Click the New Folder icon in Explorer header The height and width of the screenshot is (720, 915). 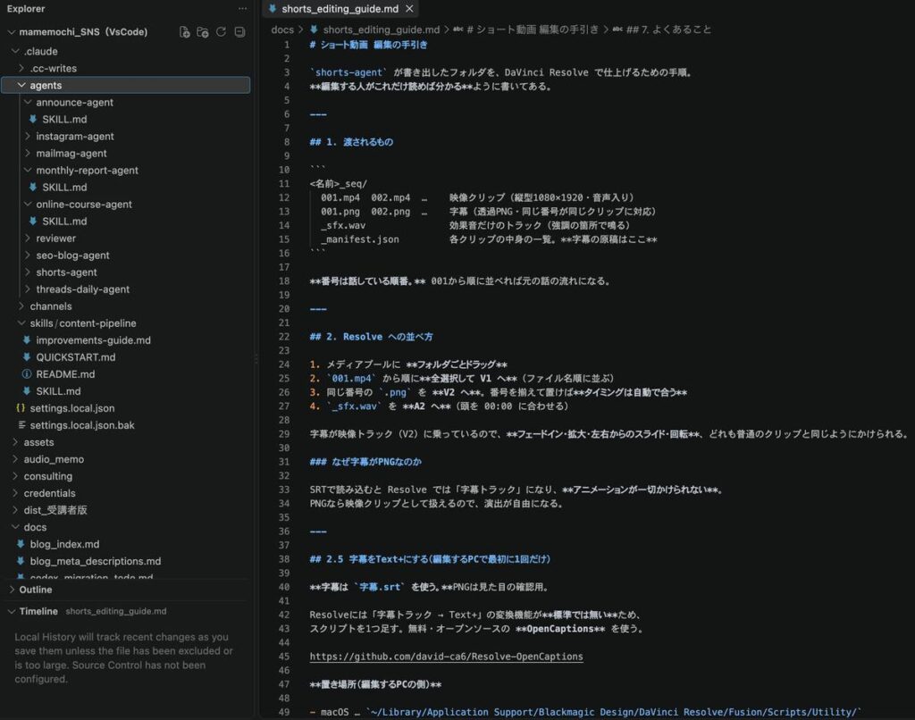point(203,32)
